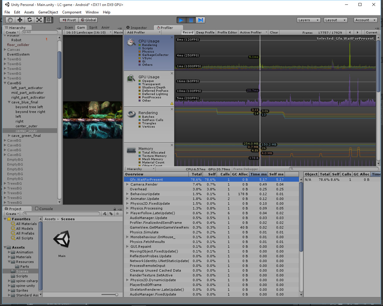The image size is (383, 306).
Task: Toggle Deep Profile mode
Action: [205, 32]
